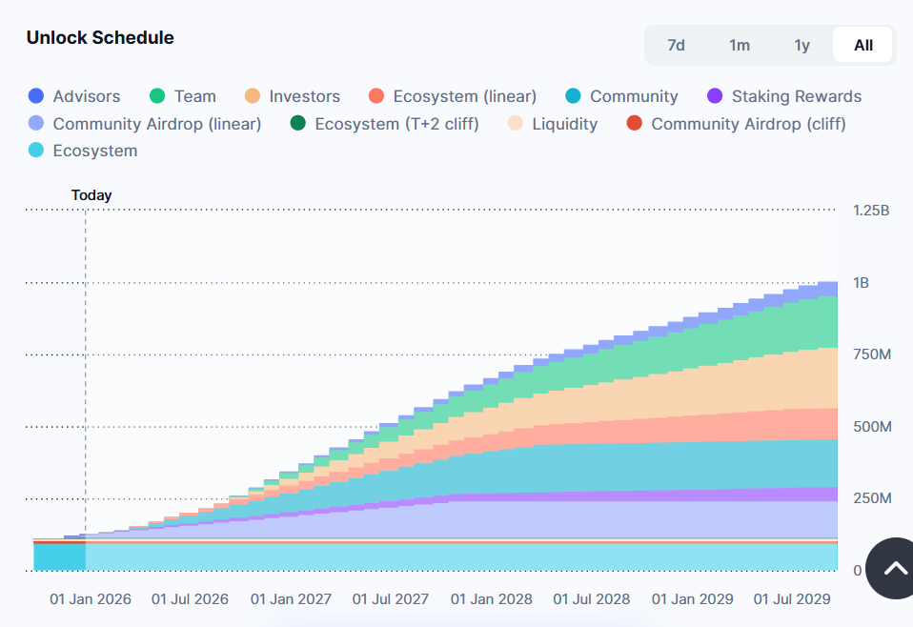
Task: Click the Ecosystem (linear) legend dot
Action: (x=375, y=96)
